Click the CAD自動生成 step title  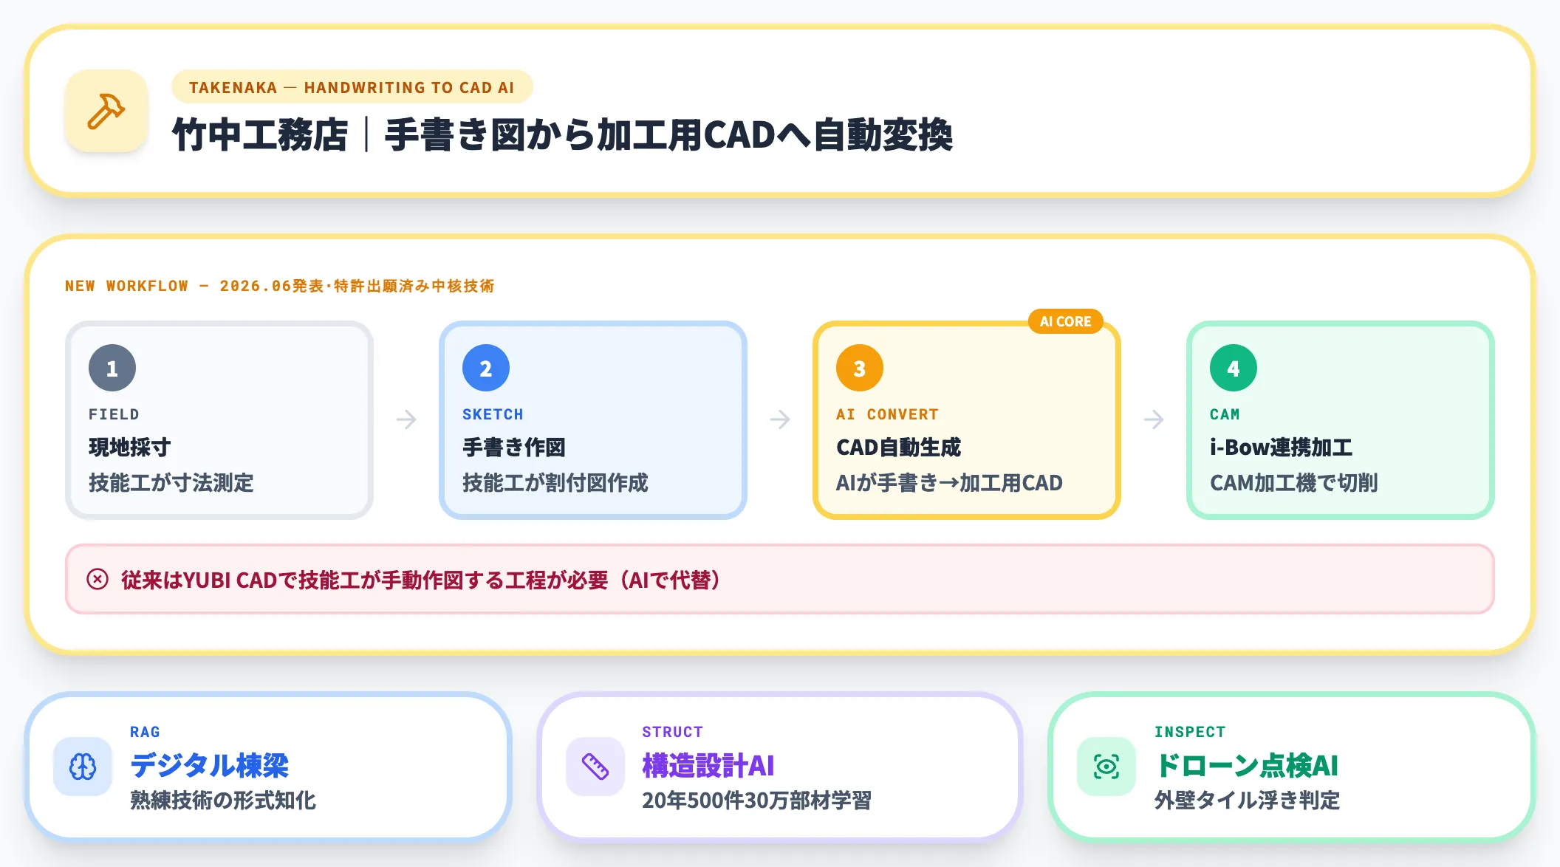coord(899,447)
